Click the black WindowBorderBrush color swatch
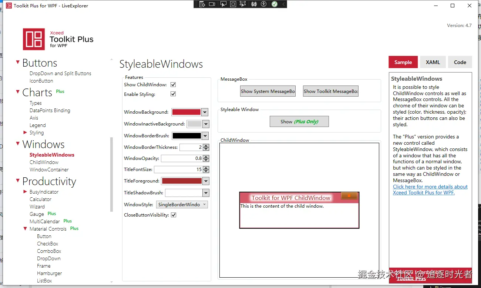This screenshot has height=288, width=481. tap(187, 136)
